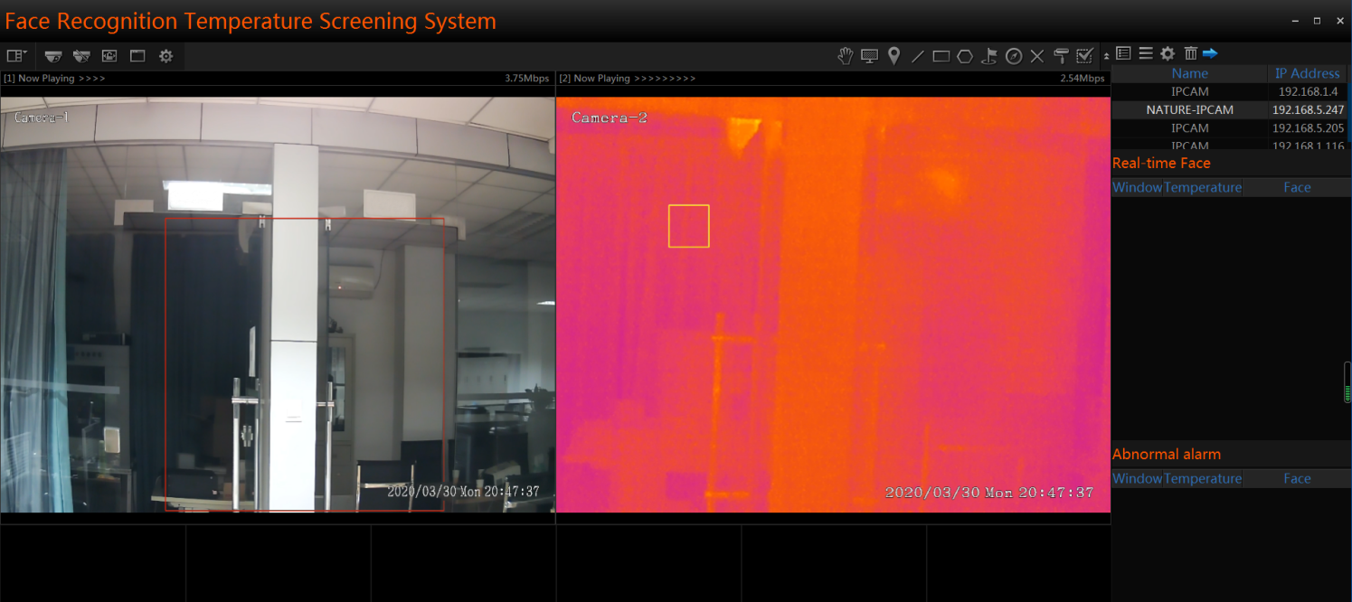Image resolution: width=1352 pixels, height=602 pixels.
Task: Click the Real-time Face panel heading
Action: pyautogui.click(x=1161, y=163)
